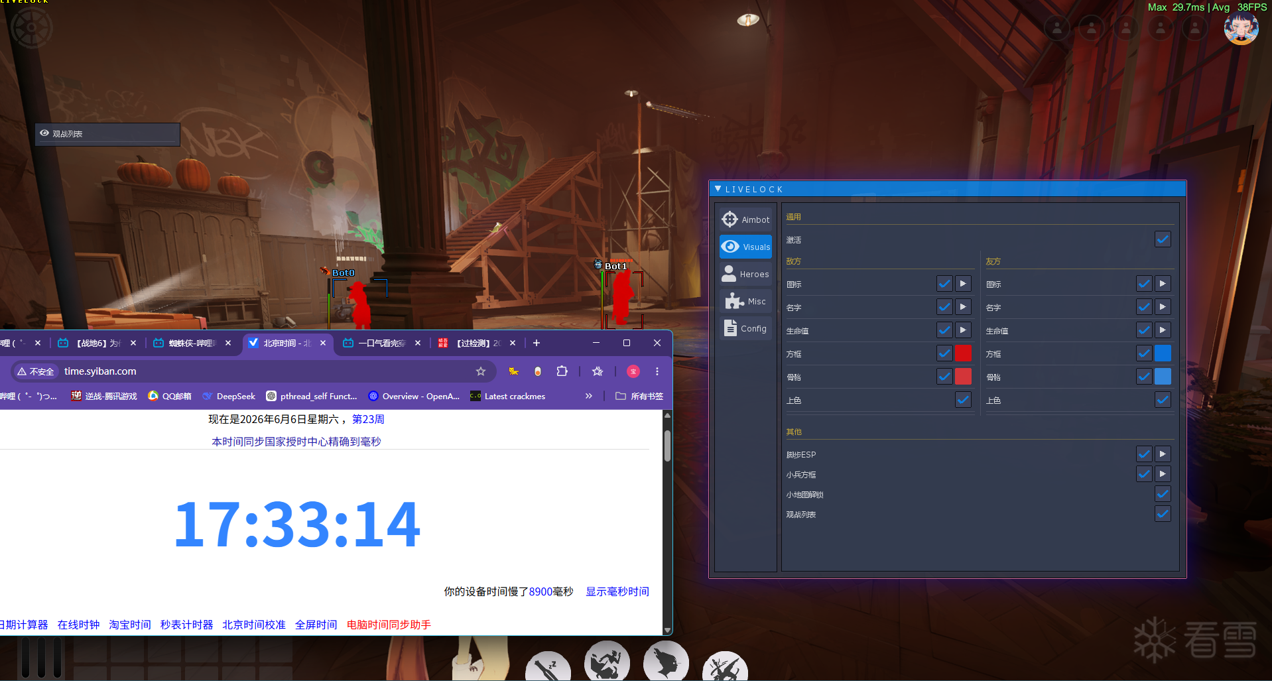The width and height of the screenshot is (1272, 681).
Task: Open the 所有书签 bookmarks folder
Action: coord(639,396)
